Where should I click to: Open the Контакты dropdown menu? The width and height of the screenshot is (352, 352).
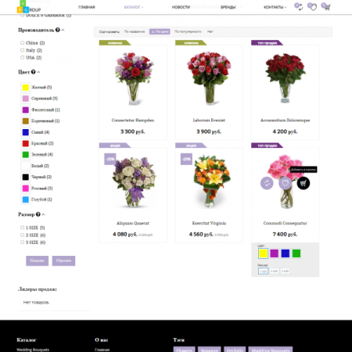275,7
